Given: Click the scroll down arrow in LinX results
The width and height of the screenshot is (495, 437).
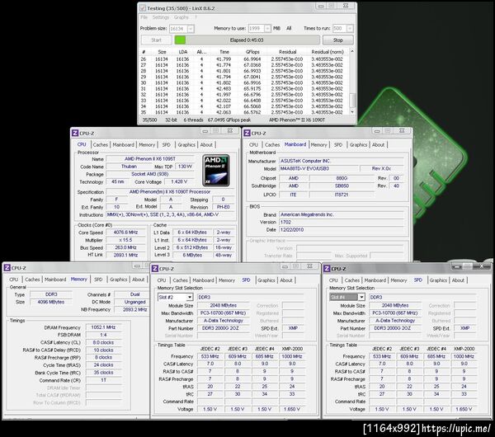Looking at the screenshot, I should coord(352,111).
